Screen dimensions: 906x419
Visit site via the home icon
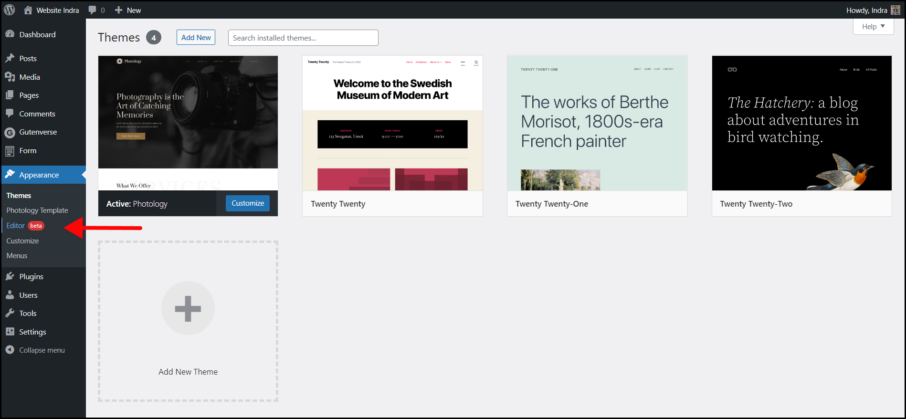[x=28, y=10]
